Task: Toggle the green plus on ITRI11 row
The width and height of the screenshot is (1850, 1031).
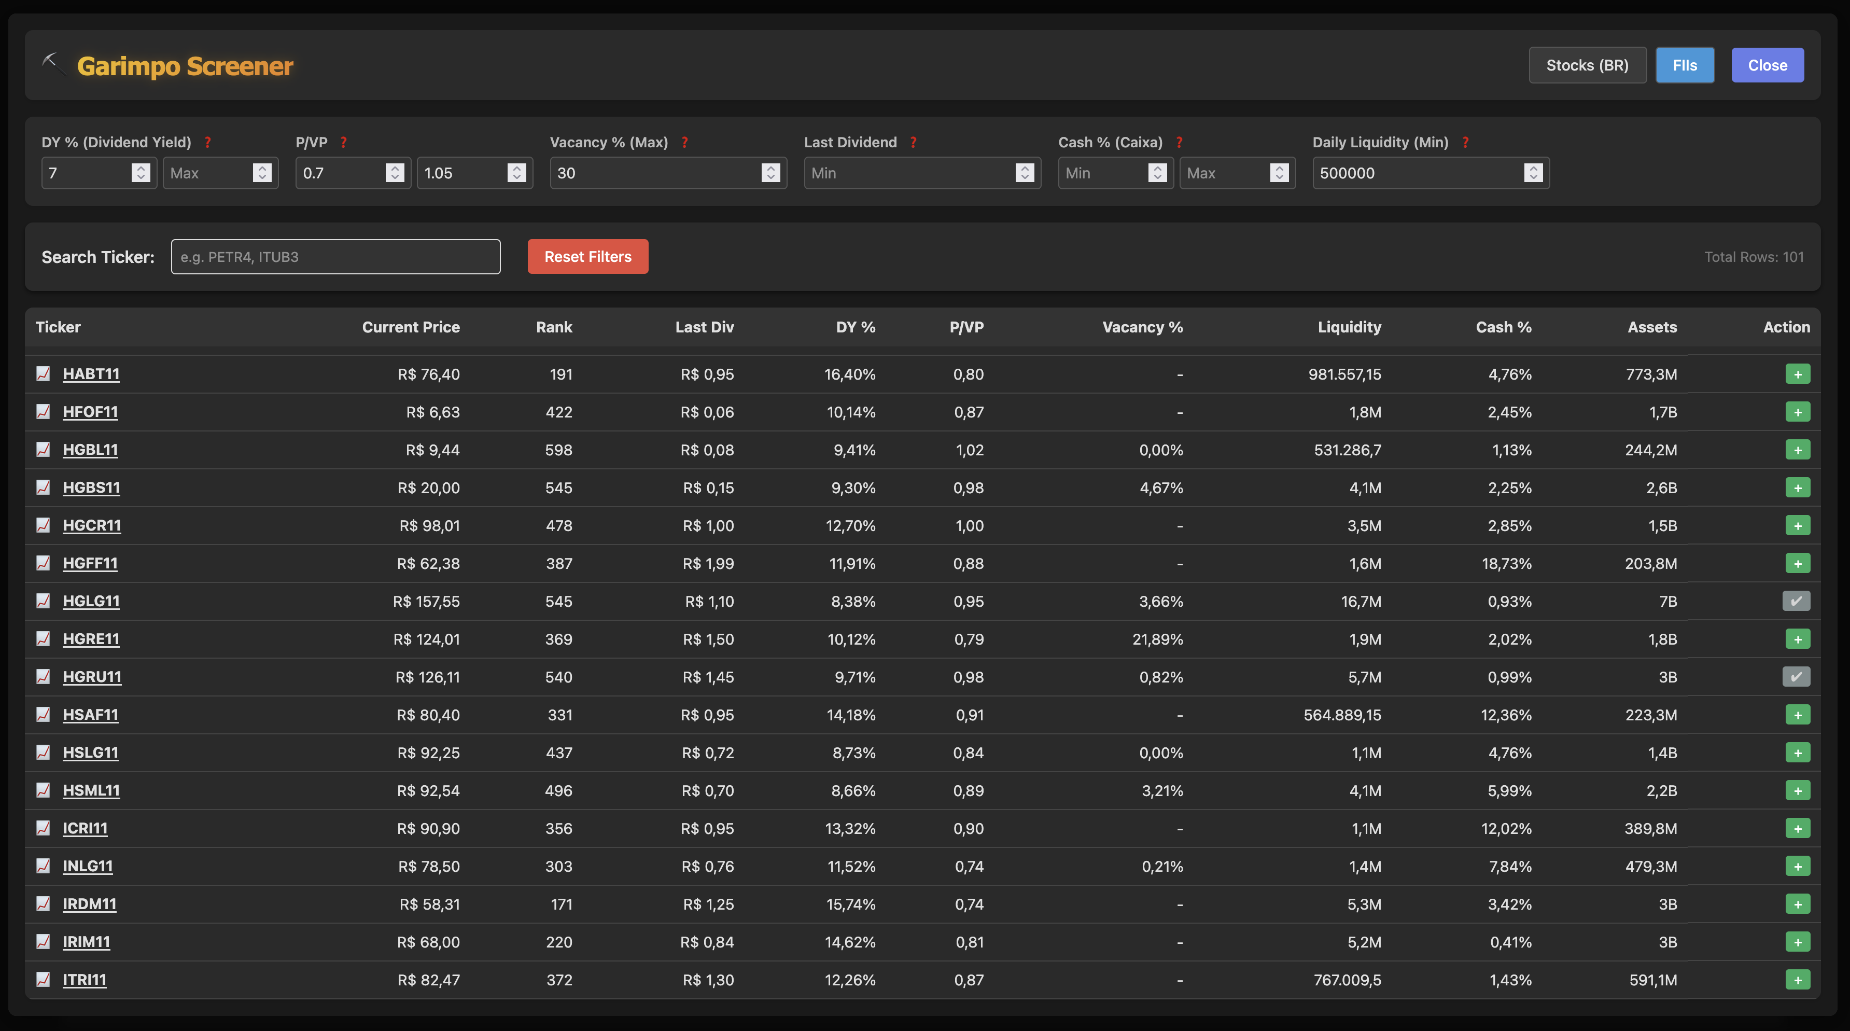Action: pos(1797,979)
